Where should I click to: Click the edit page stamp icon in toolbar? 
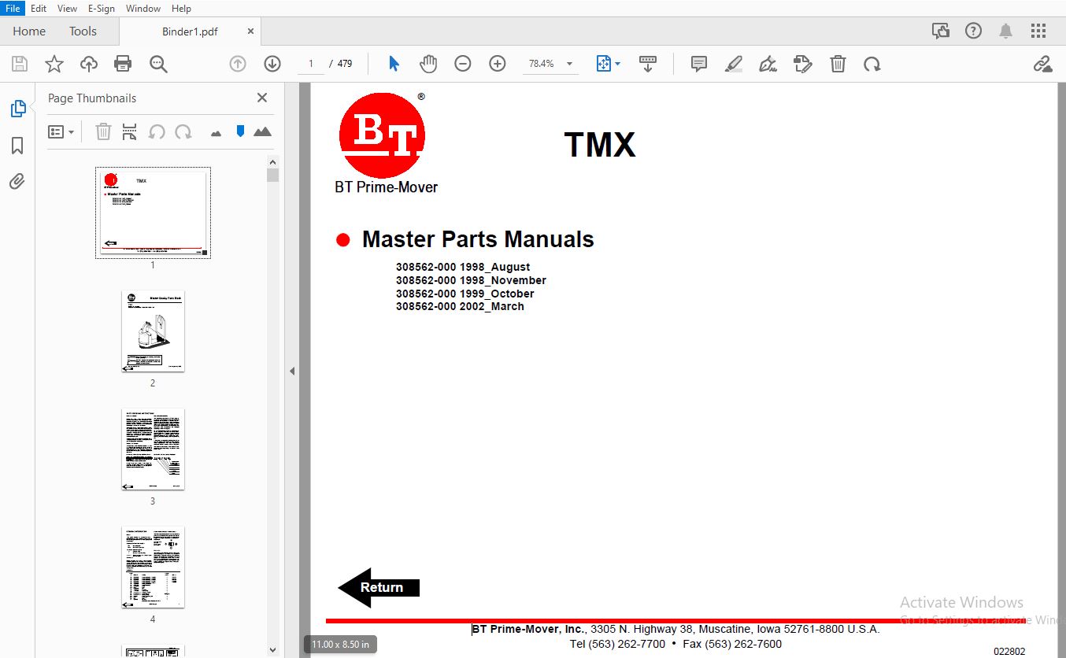point(802,64)
